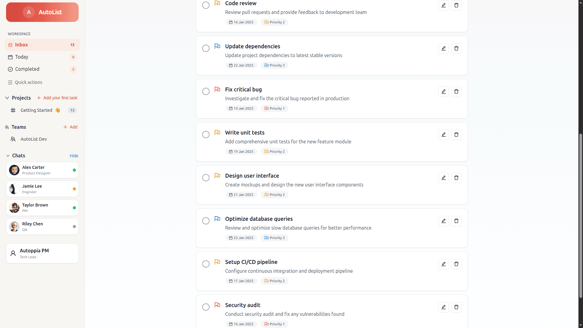Click the orange flag on Design user interface

point(217,176)
